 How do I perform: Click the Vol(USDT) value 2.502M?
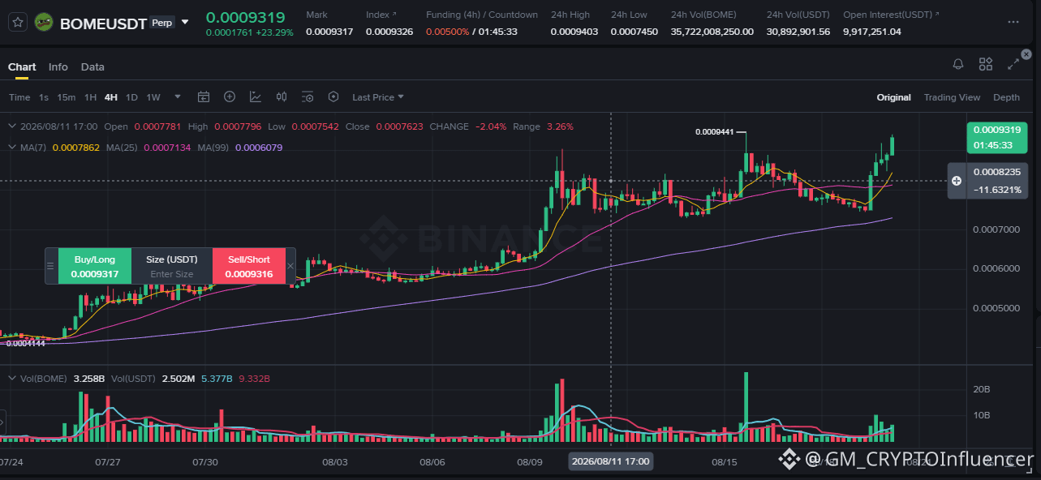point(178,379)
